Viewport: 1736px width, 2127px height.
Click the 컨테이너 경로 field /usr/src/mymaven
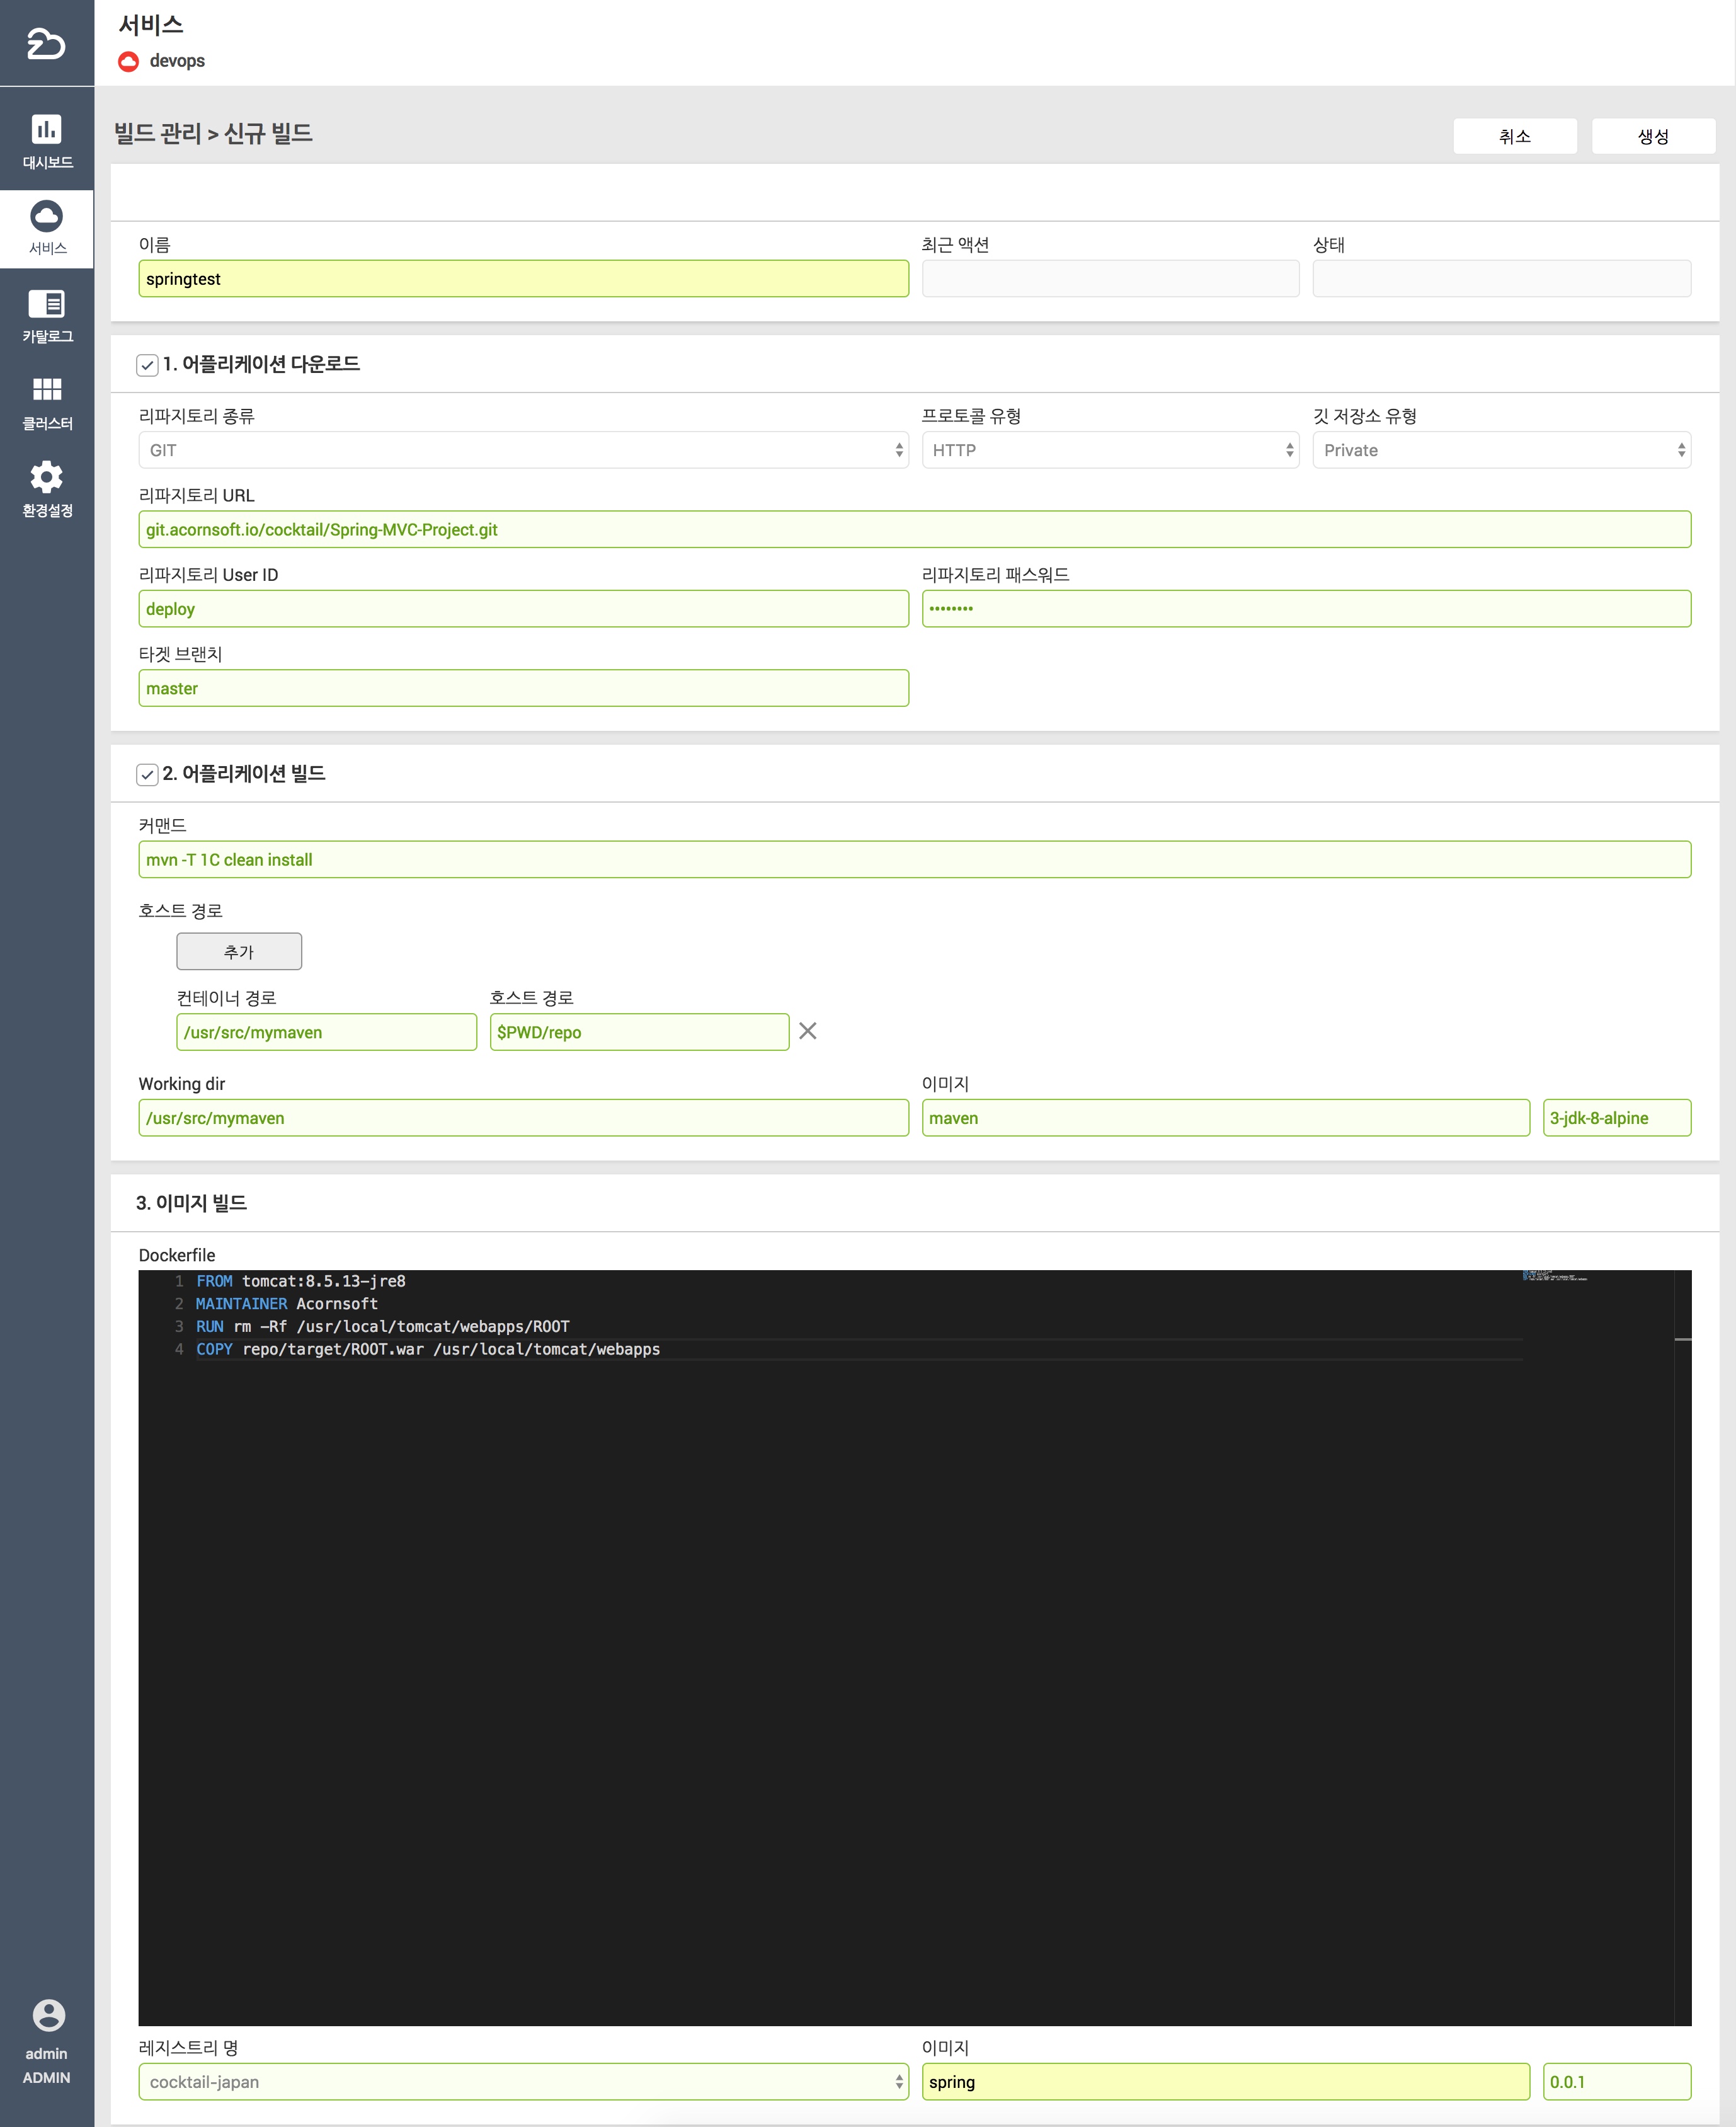[326, 1032]
